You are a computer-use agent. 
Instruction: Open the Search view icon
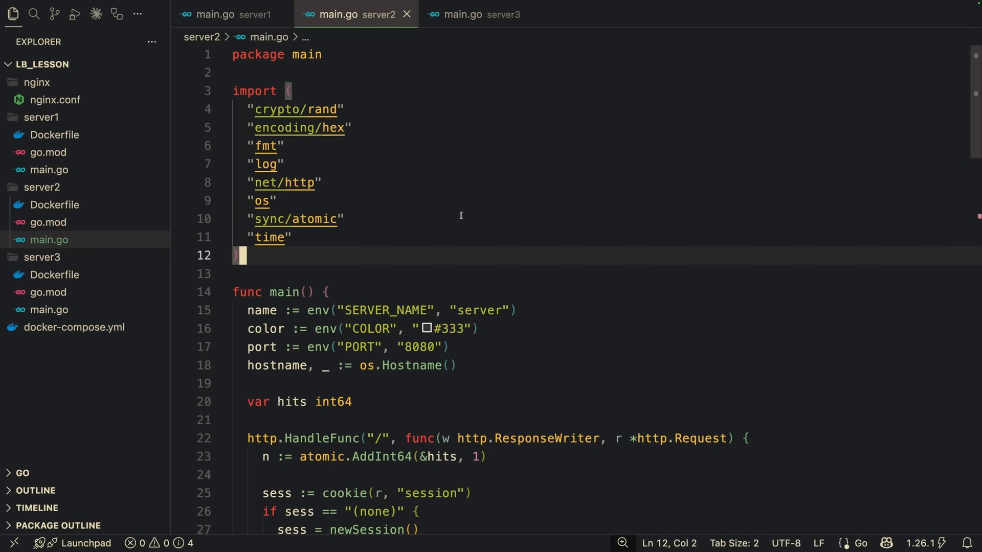(x=34, y=14)
